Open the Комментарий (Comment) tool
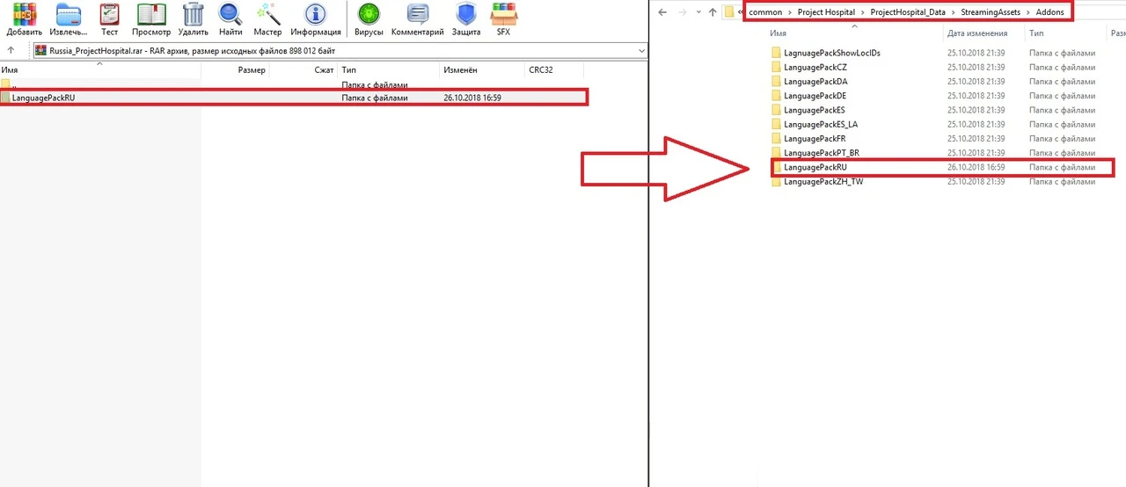1126x487 pixels. tap(418, 19)
